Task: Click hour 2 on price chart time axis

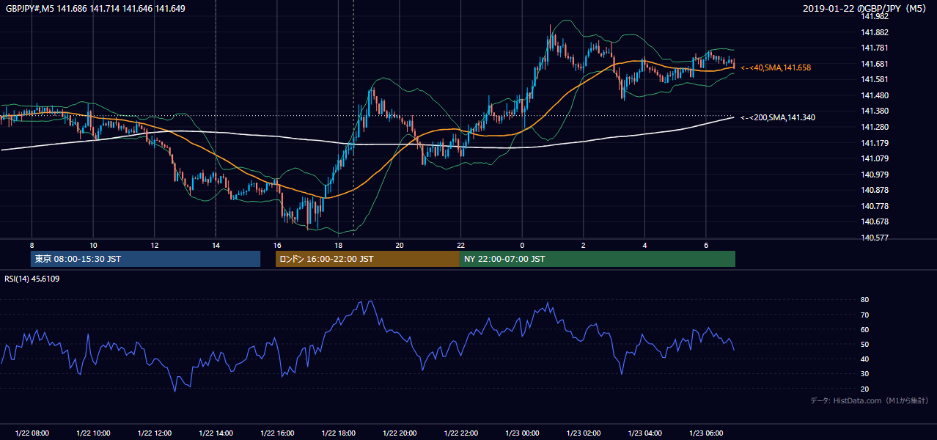Action: (584, 245)
